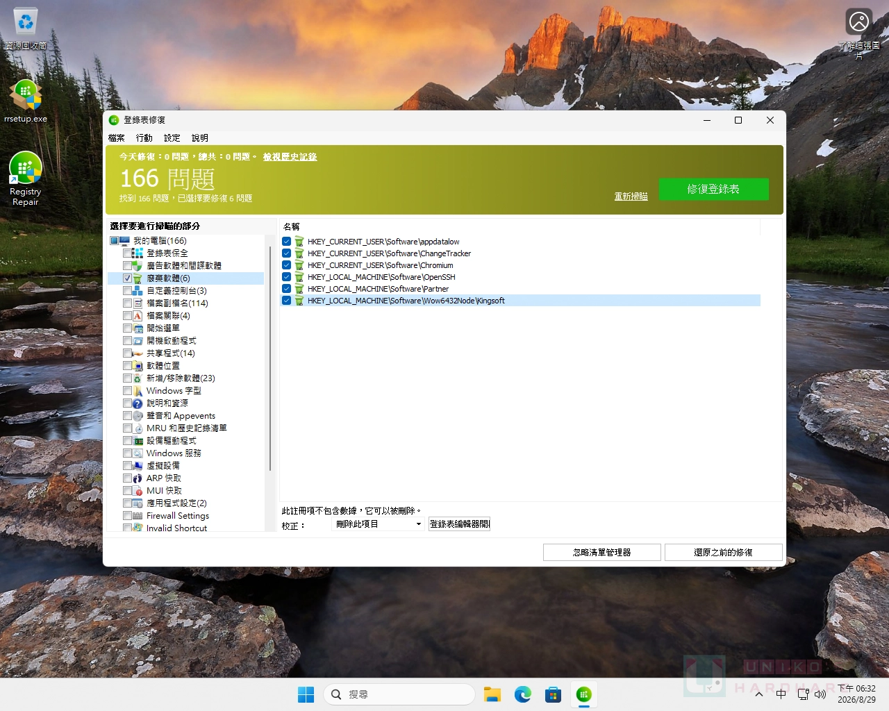Uncheck the HKEY_LOCAL_MACHINE\Software\Partner entry
Image resolution: width=889 pixels, height=711 pixels.
point(286,288)
